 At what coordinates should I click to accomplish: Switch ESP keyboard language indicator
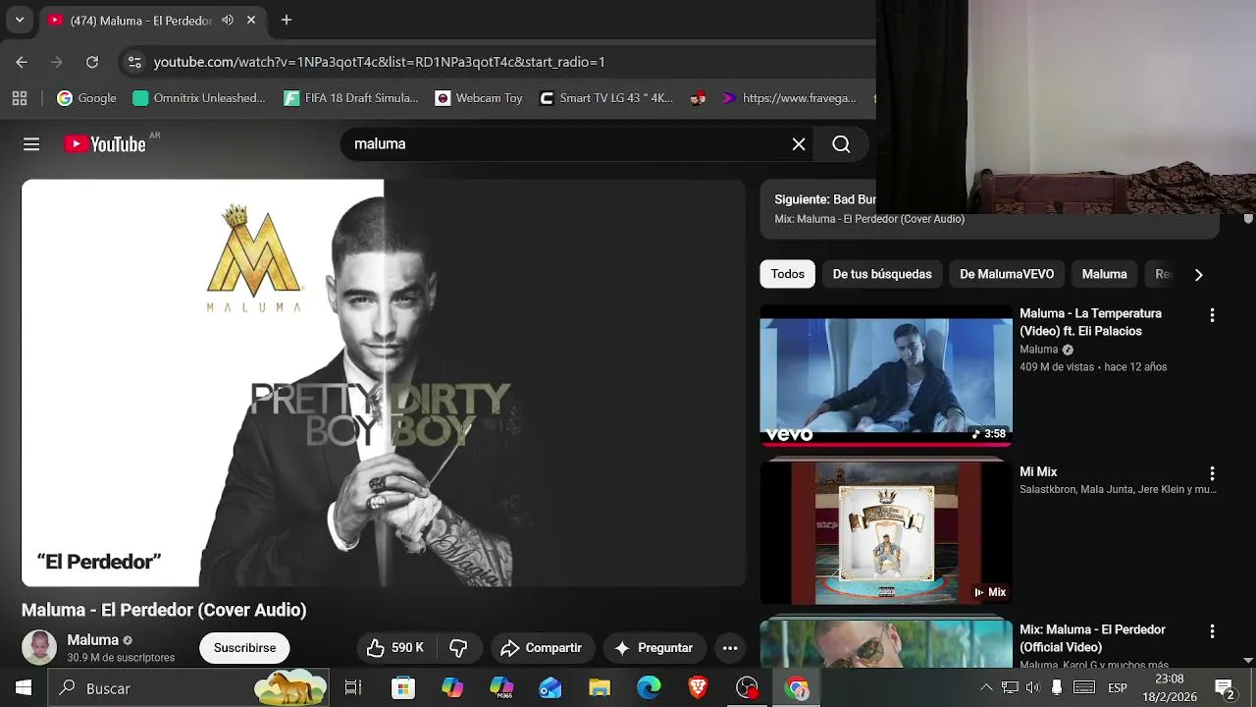coord(1117,688)
